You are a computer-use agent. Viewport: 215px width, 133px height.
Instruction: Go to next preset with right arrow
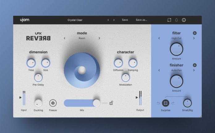tap(114, 20)
